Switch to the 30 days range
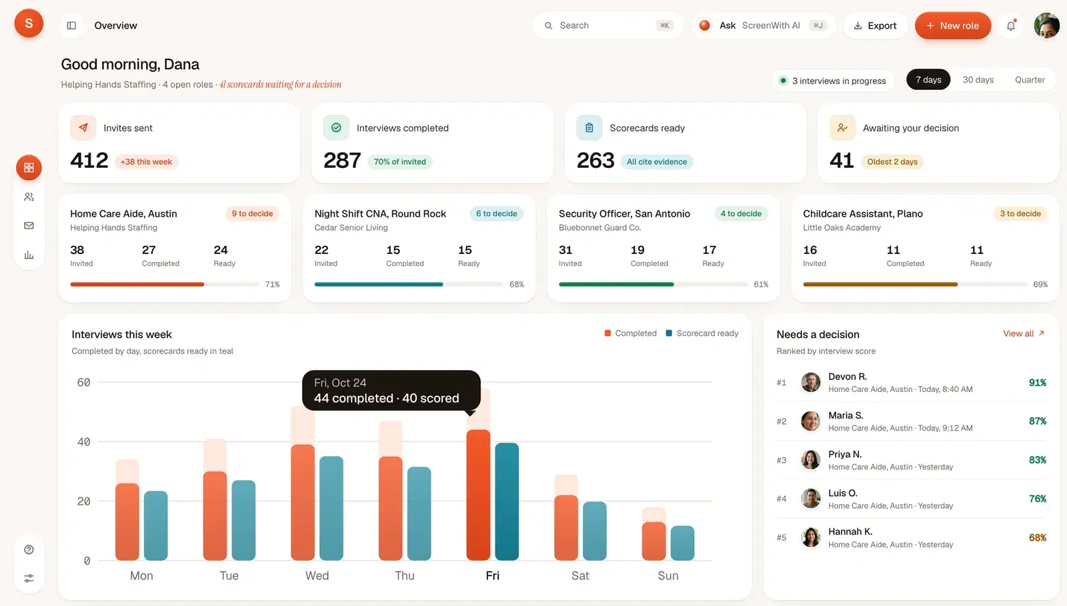Image resolution: width=1067 pixels, height=606 pixels. click(978, 79)
